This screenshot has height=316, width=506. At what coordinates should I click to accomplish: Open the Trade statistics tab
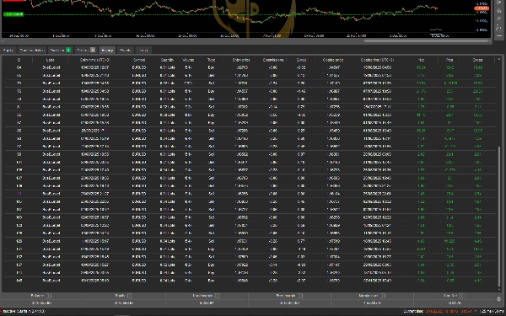(32, 51)
